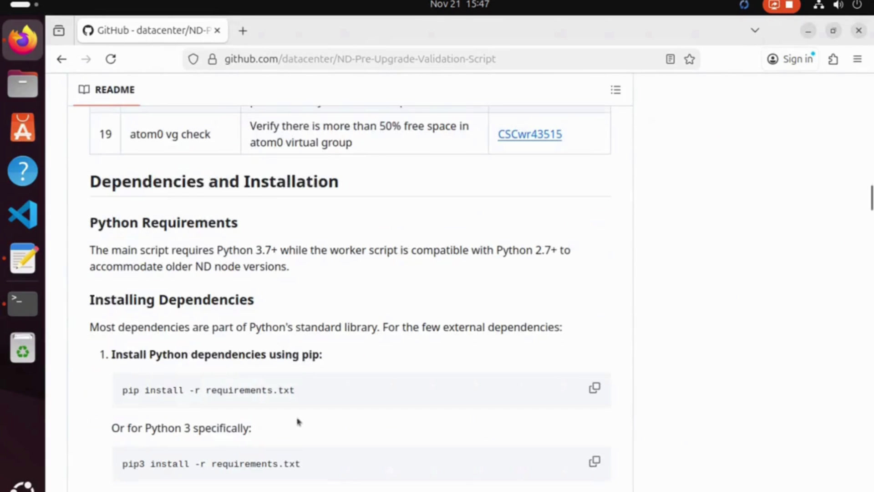Open the Text Editor dock icon
Viewport: 874px width, 492px height.
[x=22, y=258]
